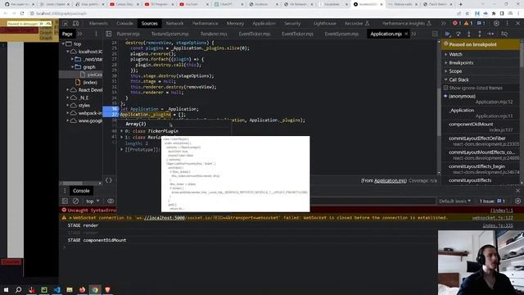This screenshot has height=295, width=524.
Task: Toggle the debugger sidebar icon
Action: point(435,34)
